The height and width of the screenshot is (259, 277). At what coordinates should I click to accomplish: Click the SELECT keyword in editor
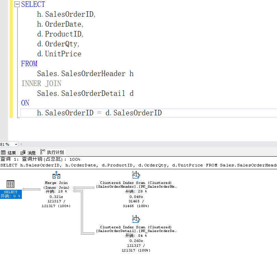(33, 4)
